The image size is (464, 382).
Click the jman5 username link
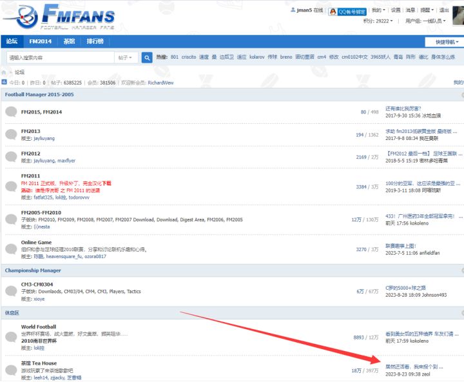(304, 10)
